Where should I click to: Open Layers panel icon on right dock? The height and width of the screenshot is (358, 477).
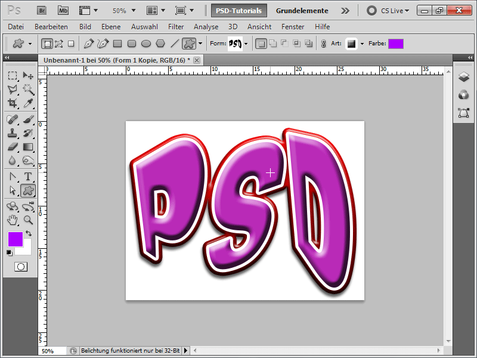464,77
